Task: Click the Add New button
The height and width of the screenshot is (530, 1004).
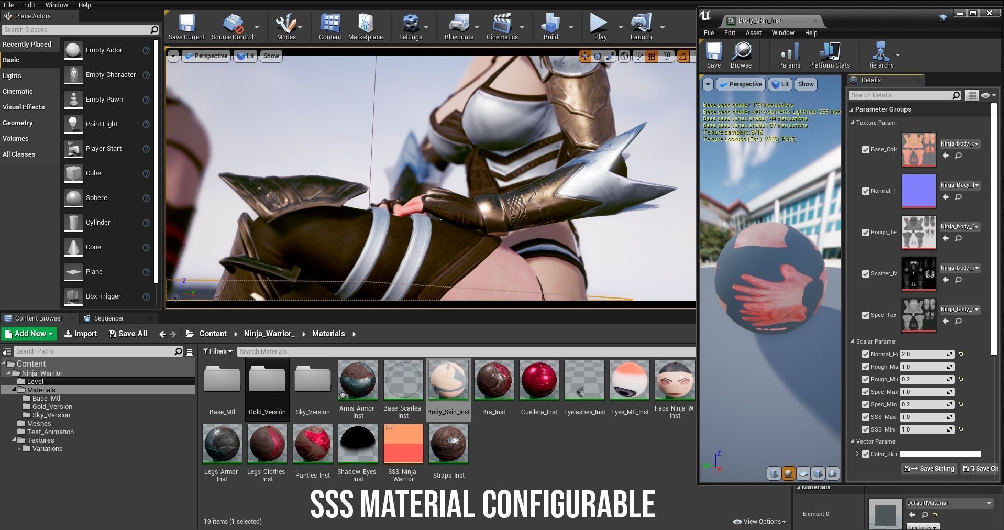Action: [x=29, y=334]
